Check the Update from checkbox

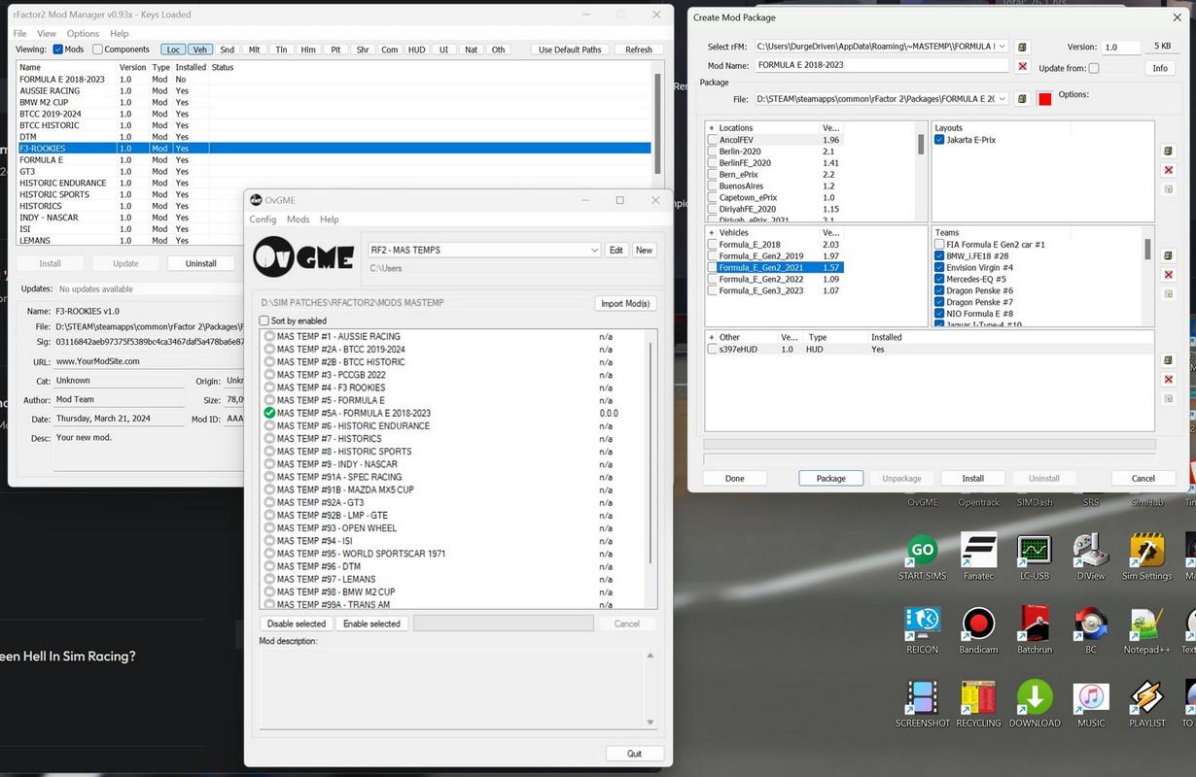coord(1094,68)
